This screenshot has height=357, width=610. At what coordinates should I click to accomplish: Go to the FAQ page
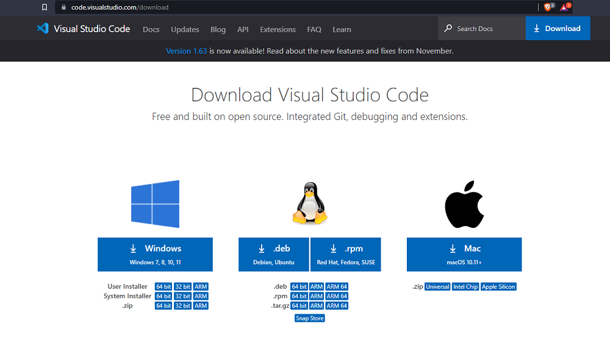point(314,29)
